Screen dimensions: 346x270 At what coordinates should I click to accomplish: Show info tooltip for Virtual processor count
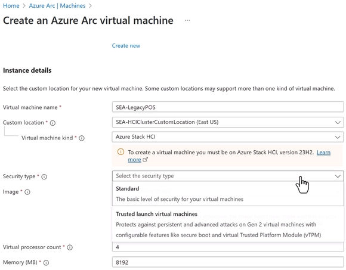(x=70, y=247)
